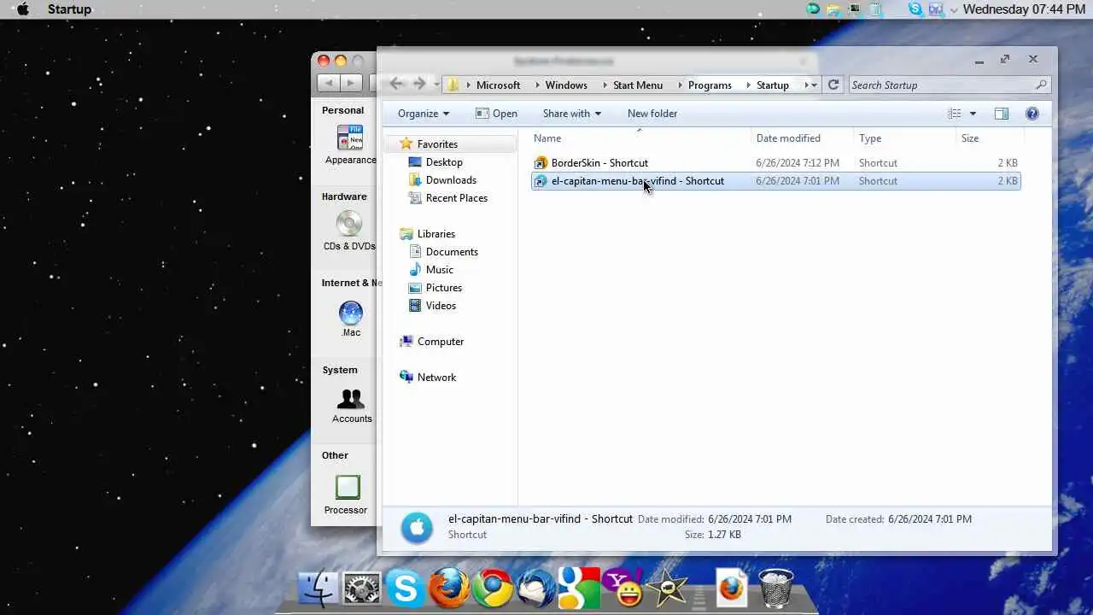Open the Firefox document in dock
The height and width of the screenshot is (615, 1093).
(x=732, y=589)
